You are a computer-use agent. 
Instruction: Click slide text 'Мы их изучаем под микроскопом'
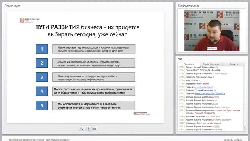coord(94,49)
